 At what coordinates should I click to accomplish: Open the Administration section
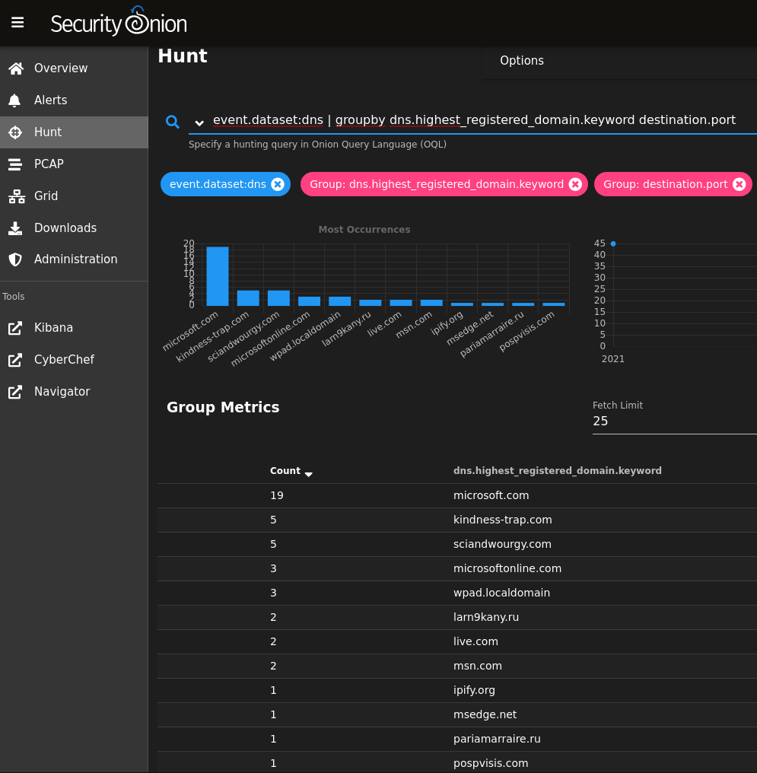[74, 259]
